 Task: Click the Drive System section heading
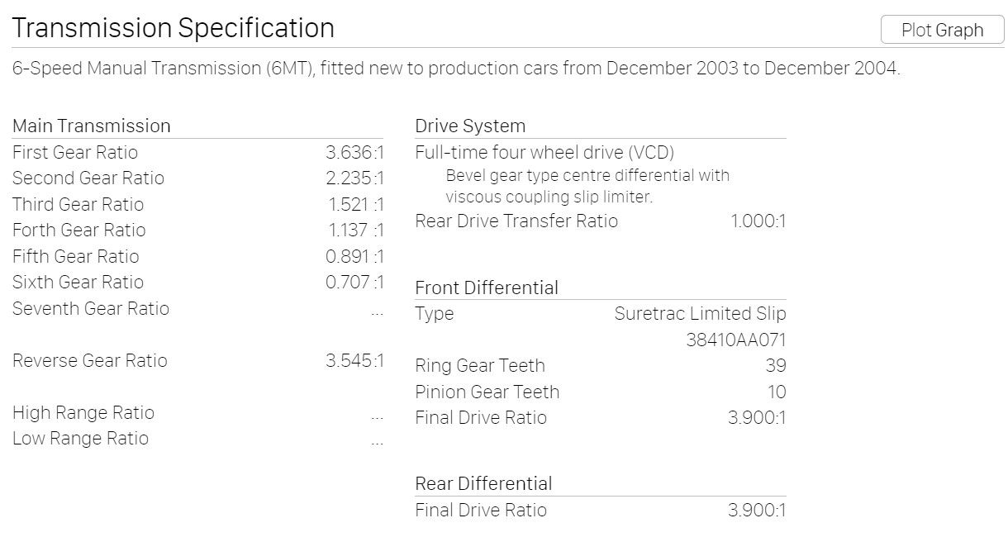pyautogui.click(x=470, y=126)
